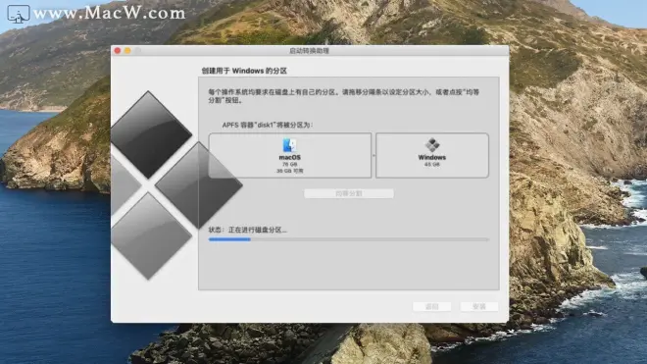Image resolution: width=647 pixels, height=364 pixels.
Task: Click the 返回 (go back) button
Action: pos(431,306)
